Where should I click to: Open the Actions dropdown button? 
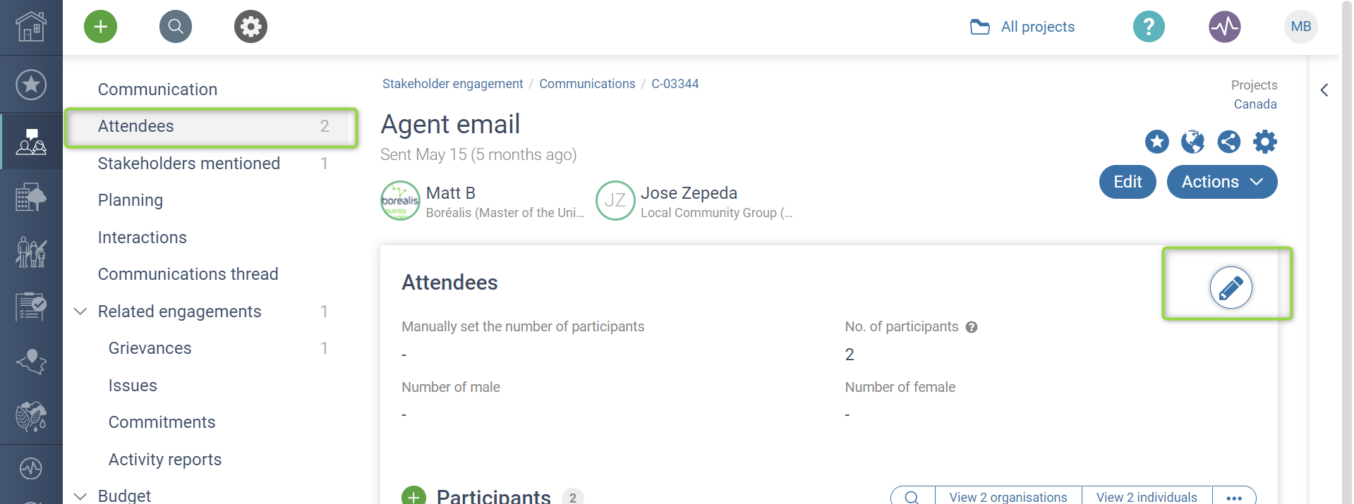[1222, 182]
